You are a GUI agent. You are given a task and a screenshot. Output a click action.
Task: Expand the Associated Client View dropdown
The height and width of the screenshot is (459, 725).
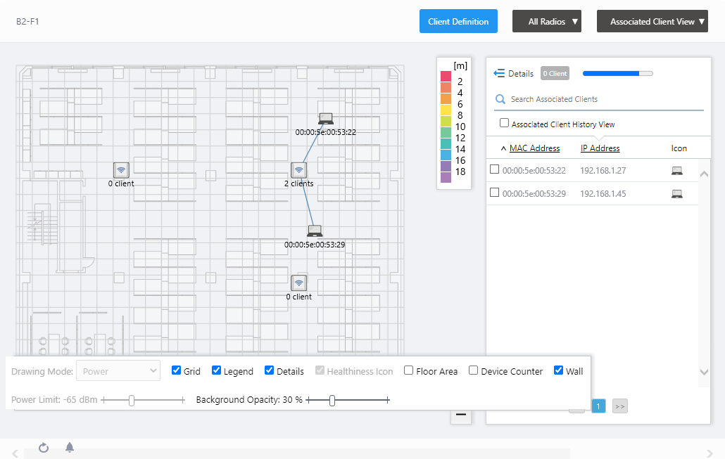click(652, 22)
